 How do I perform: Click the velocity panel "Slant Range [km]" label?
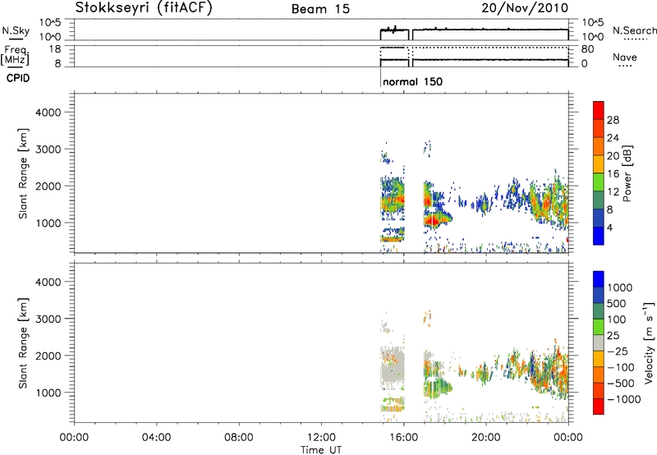(x=23, y=343)
